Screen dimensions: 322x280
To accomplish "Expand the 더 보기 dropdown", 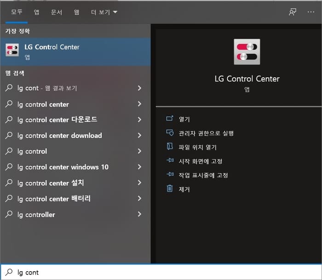I will pyautogui.click(x=104, y=12).
